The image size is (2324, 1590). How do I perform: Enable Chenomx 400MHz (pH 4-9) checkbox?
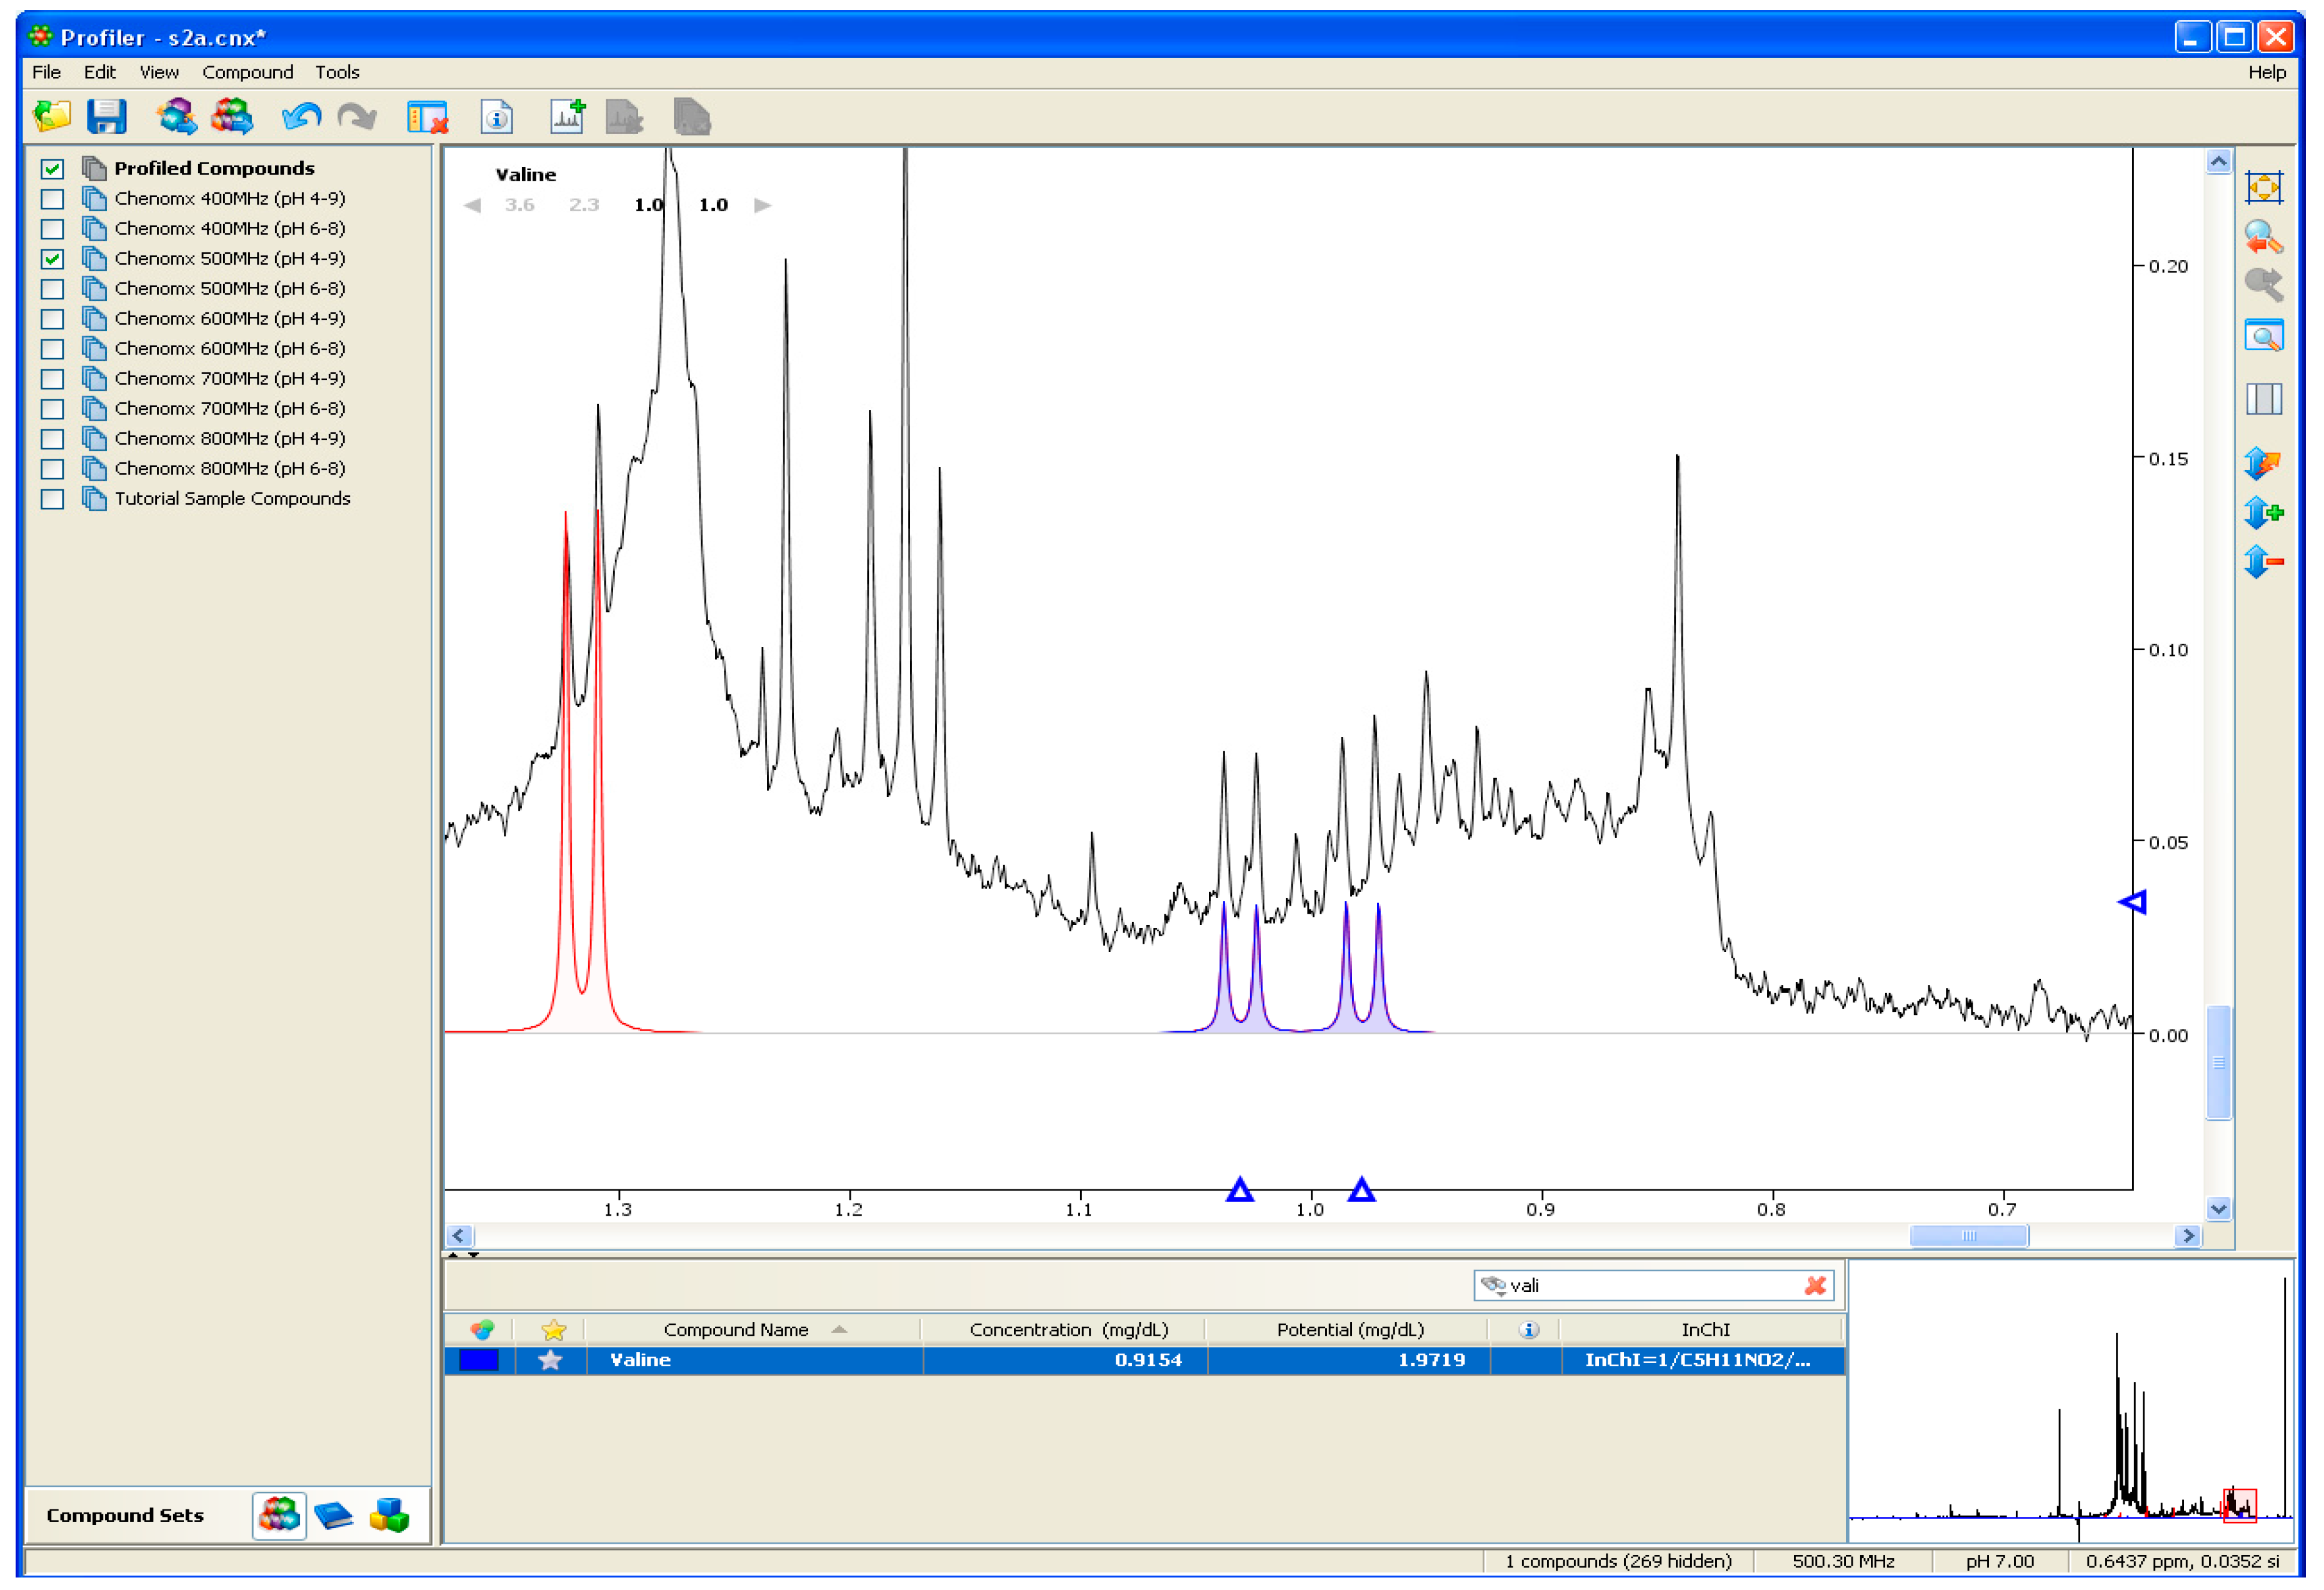52,199
